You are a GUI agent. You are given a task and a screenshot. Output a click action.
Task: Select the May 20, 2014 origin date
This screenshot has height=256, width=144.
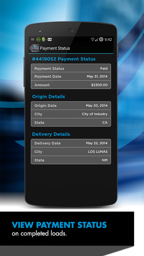[97, 106]
